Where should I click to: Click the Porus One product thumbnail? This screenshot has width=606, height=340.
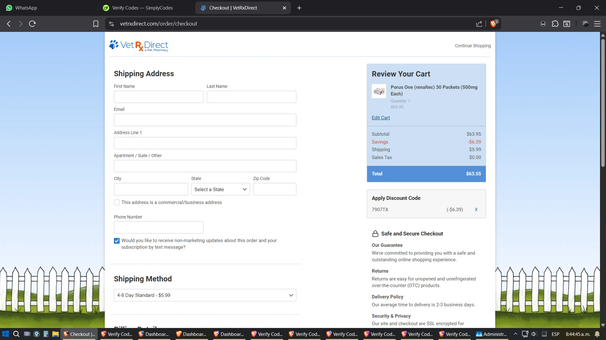[x=379, y=91]
